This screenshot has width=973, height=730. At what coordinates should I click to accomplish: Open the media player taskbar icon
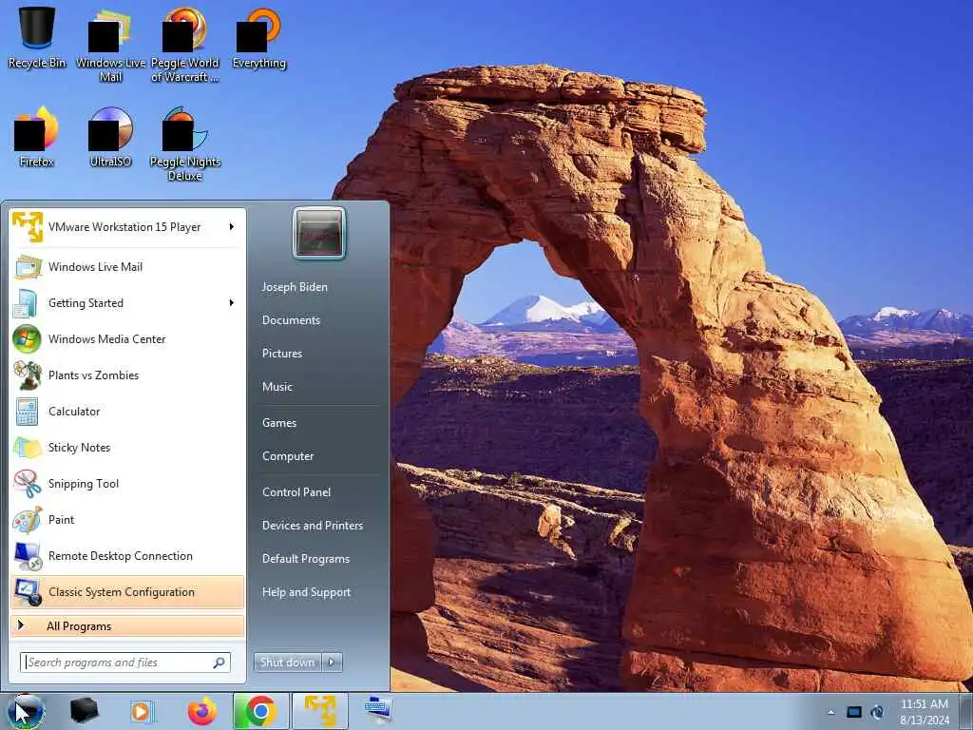(141, 711)
